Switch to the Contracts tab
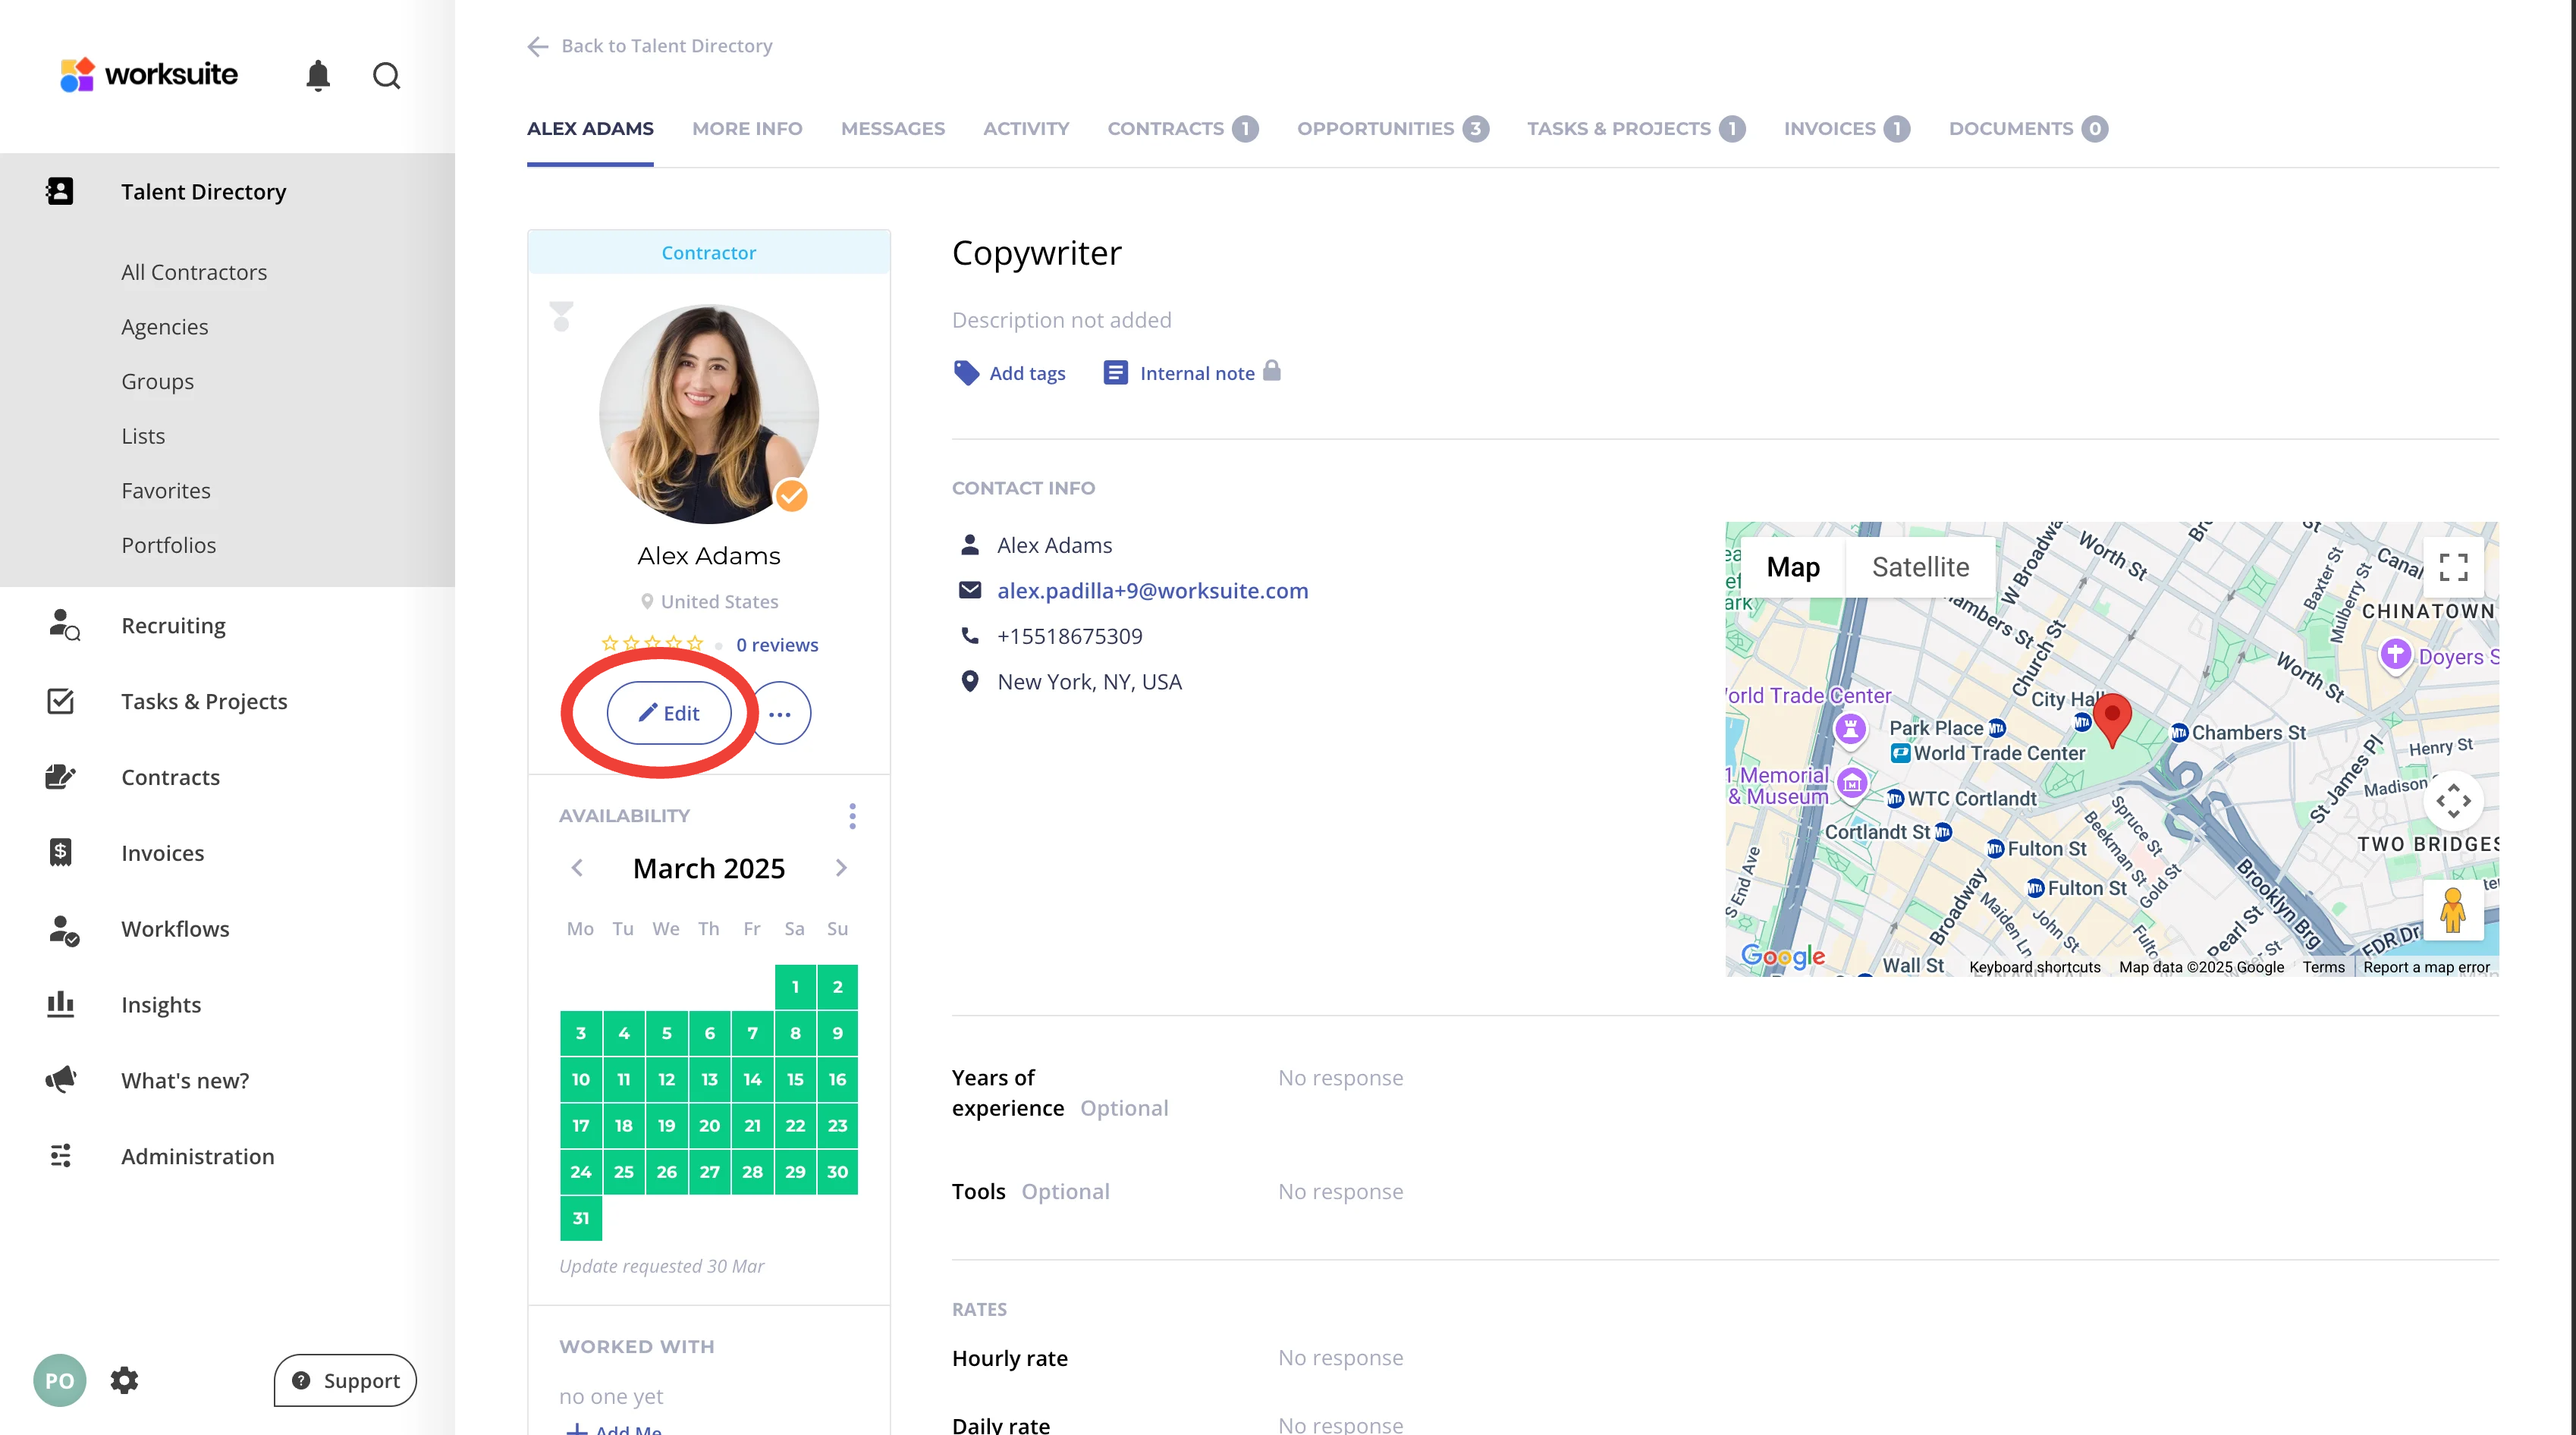 [1165, 128]
